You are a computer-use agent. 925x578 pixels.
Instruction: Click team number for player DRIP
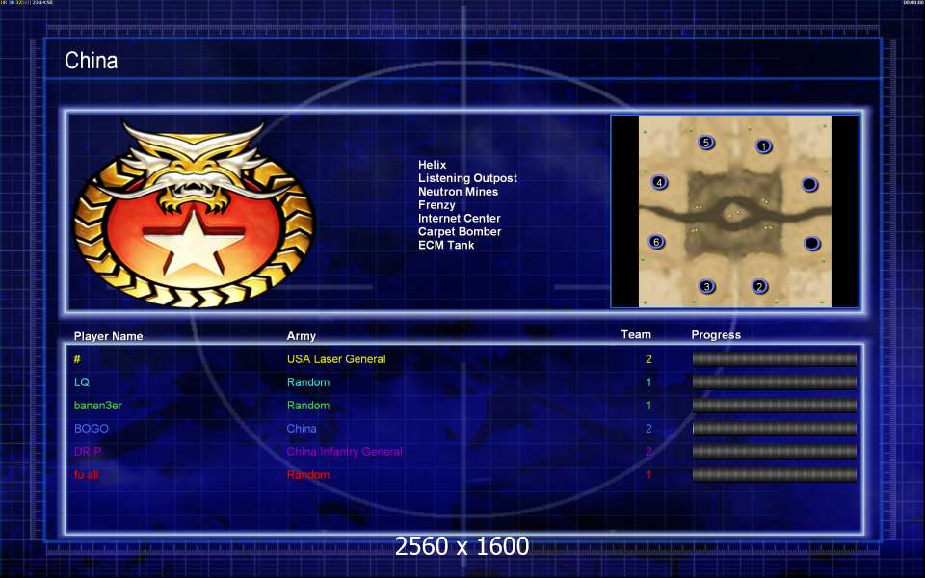(648, 451)
